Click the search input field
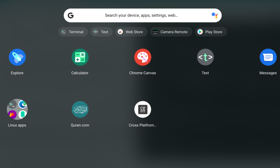The image size is (280, 168). pyautogui.click(x=142, y=15)
